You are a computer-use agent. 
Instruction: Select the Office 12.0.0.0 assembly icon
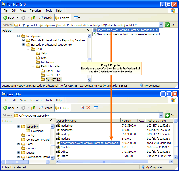(59, 156)
